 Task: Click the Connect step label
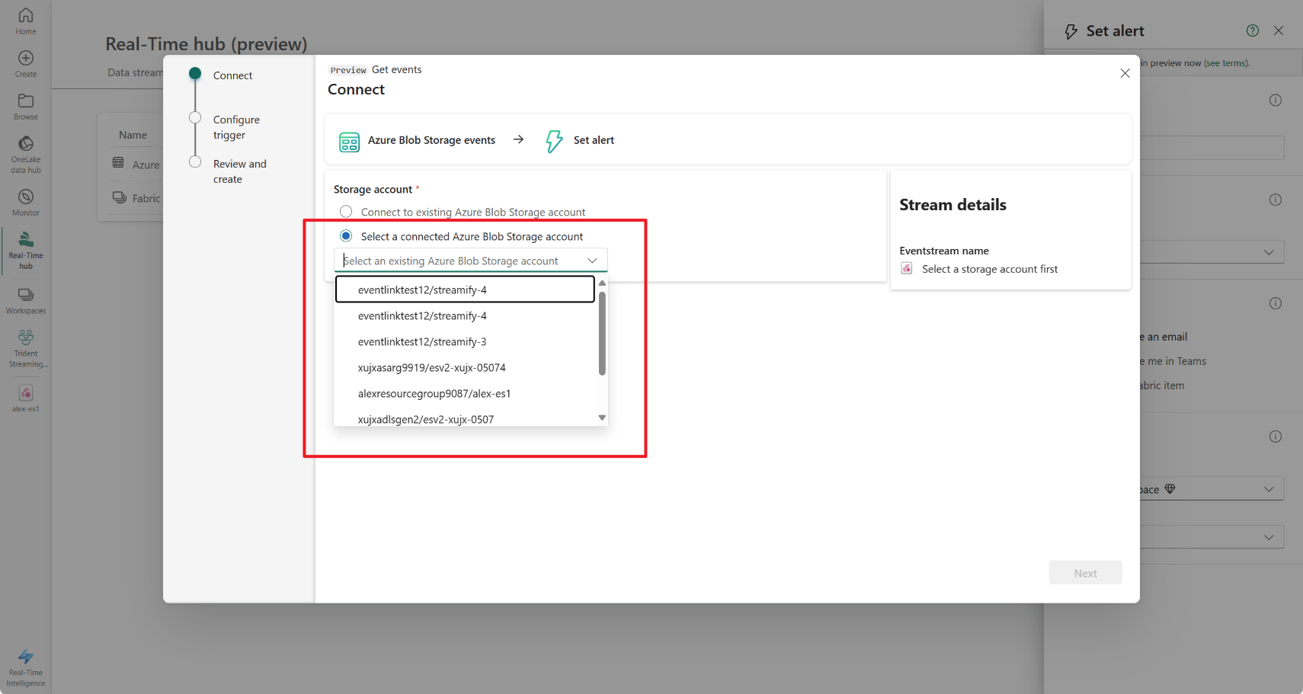[x=232, y=75]
